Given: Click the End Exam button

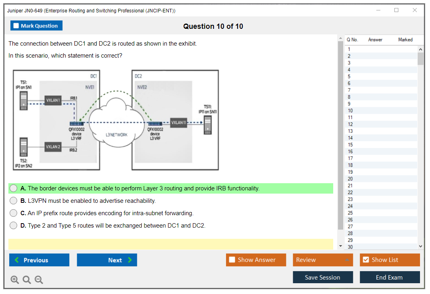Looking at the screenshot, I should [389, 277].
